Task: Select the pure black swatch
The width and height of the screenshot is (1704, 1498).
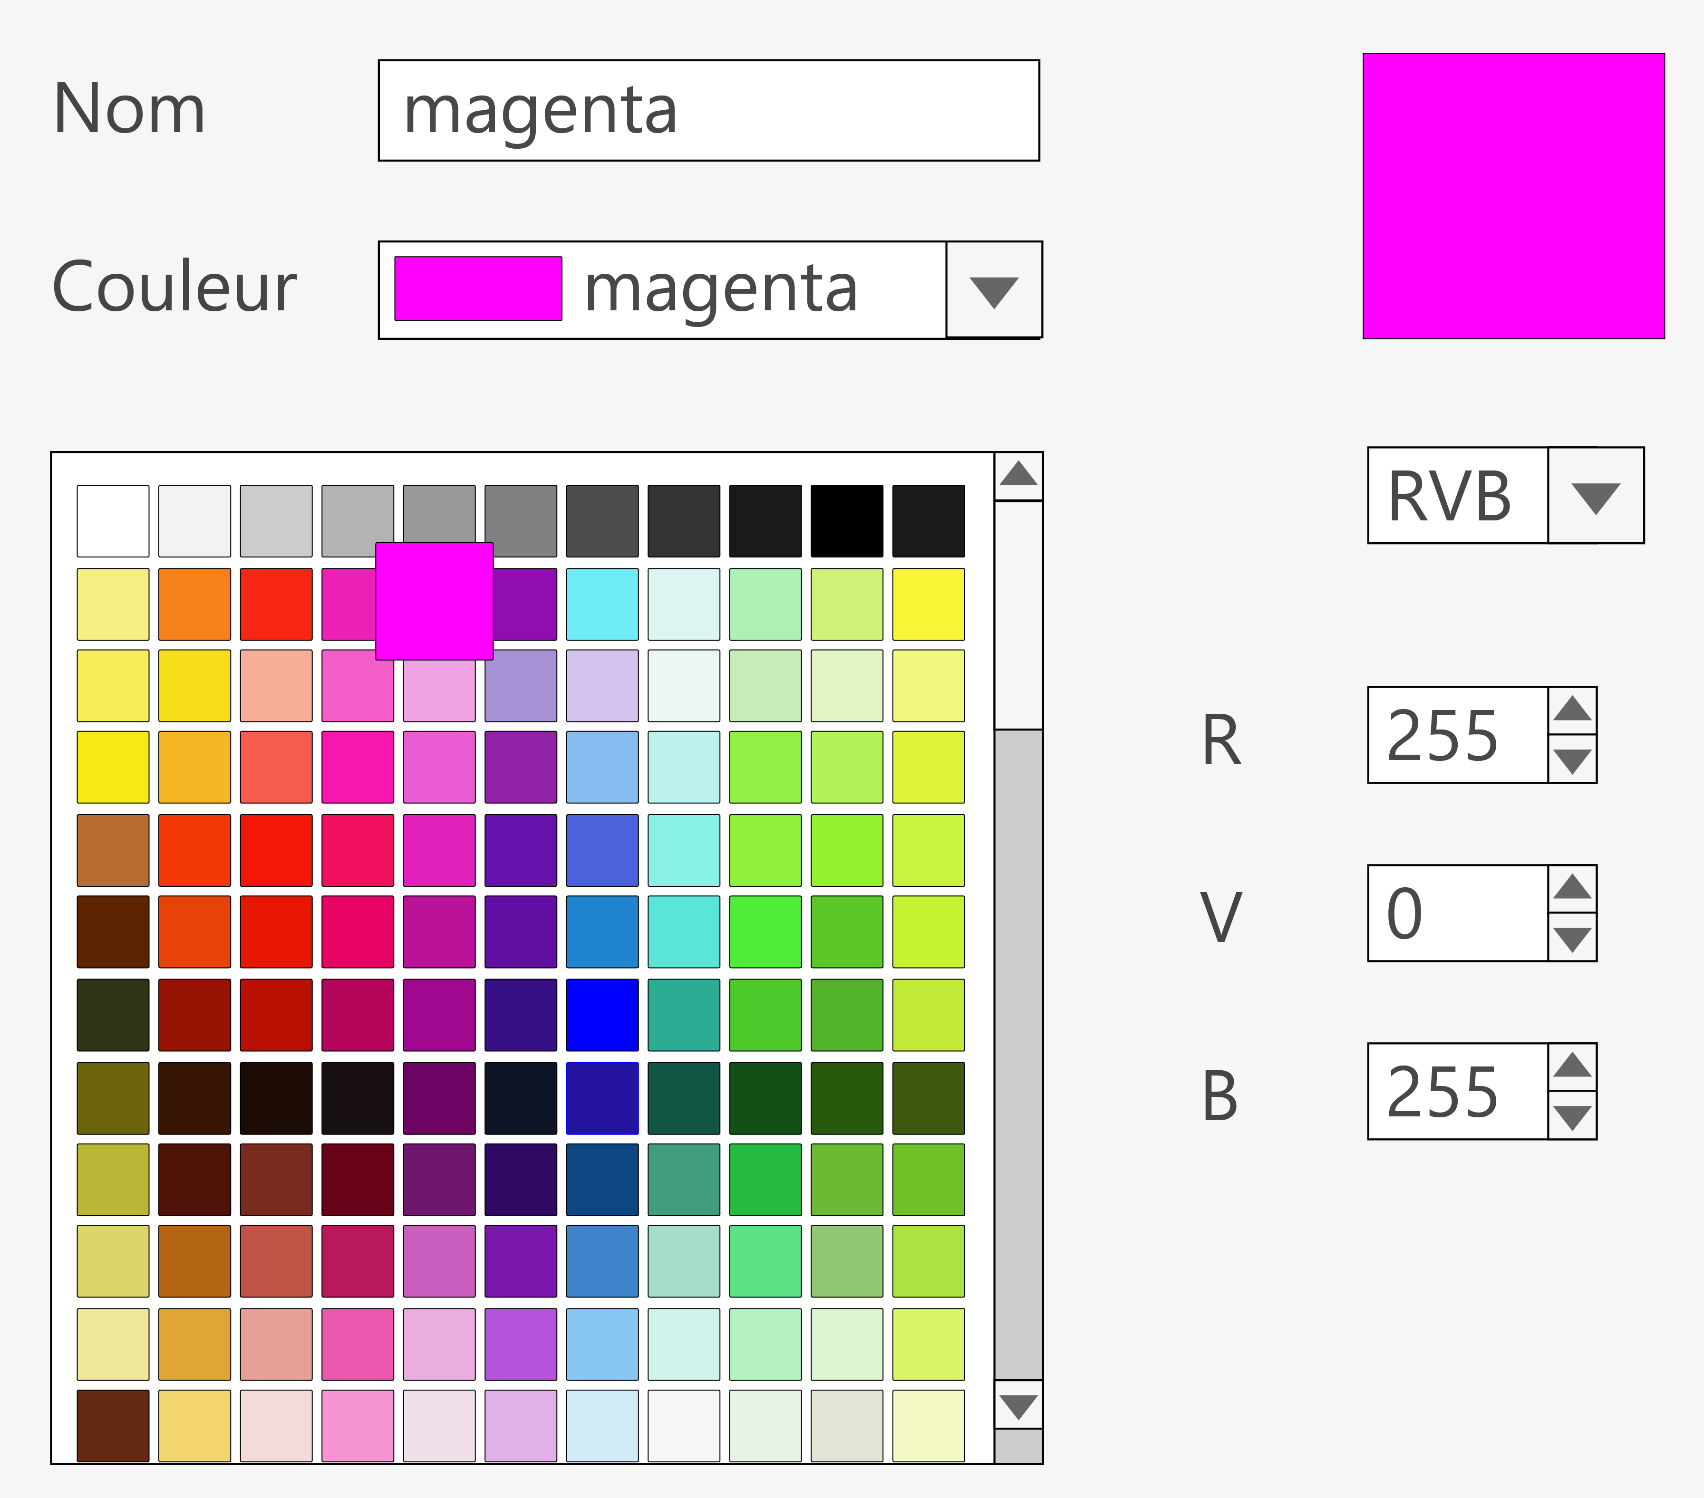Action: 847,521
